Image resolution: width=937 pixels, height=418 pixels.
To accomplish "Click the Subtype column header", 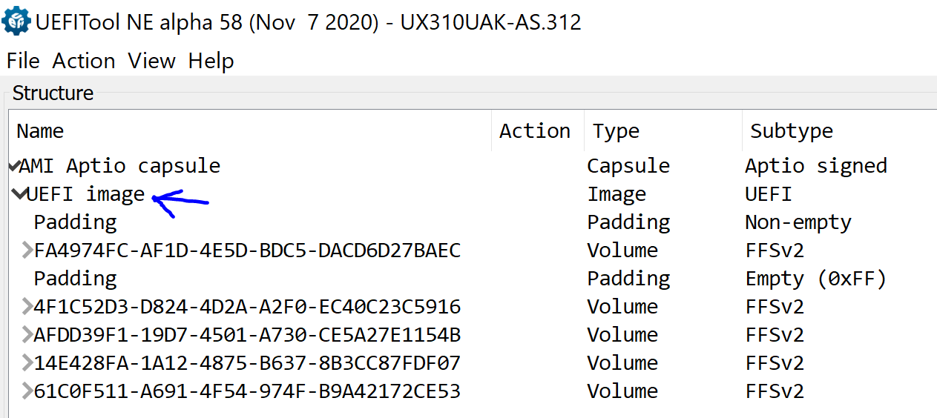I will coord(791,131).
